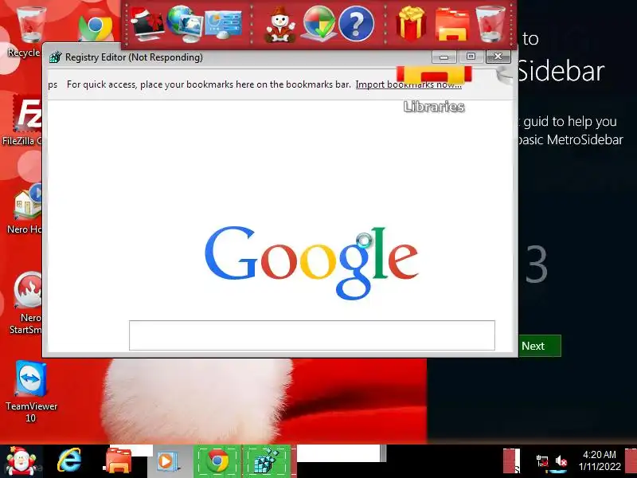The height and width of the screenshot is (478, 637).
Task: Click the Google search input box
Action: 312,335
